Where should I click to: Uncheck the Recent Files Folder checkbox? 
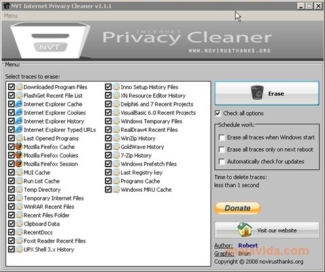11,215
